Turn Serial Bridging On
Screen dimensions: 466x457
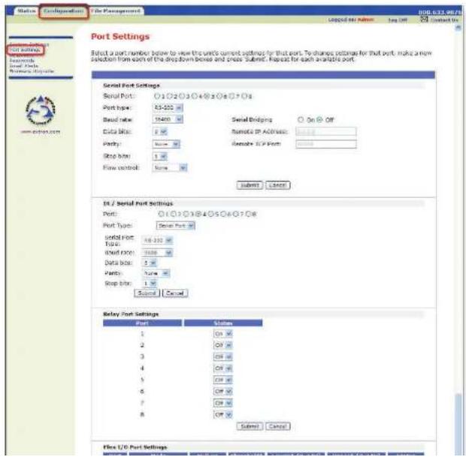[301, 119]
